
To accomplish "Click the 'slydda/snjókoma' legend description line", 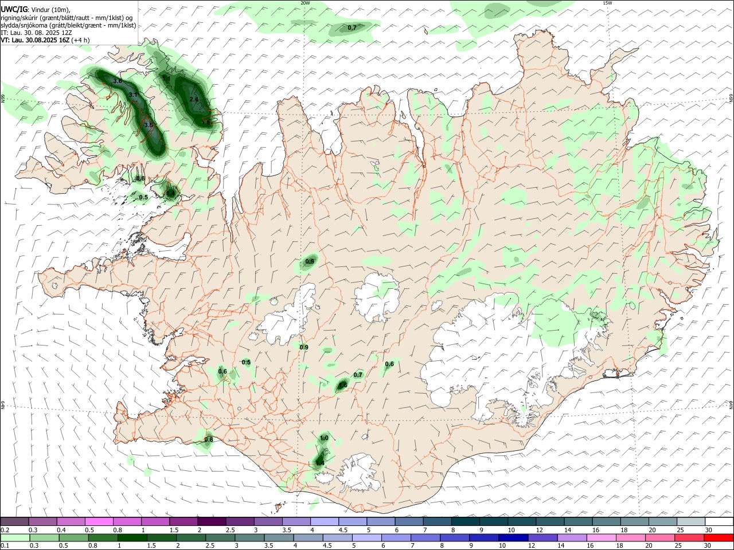I will [69, 25].
